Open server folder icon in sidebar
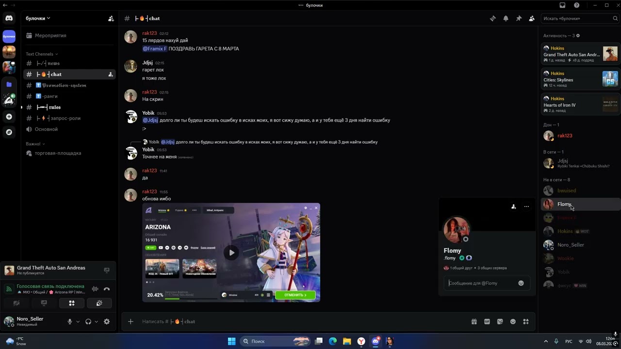Image resolution: width=621 pixels, height=349 pixels. (9, 84)
